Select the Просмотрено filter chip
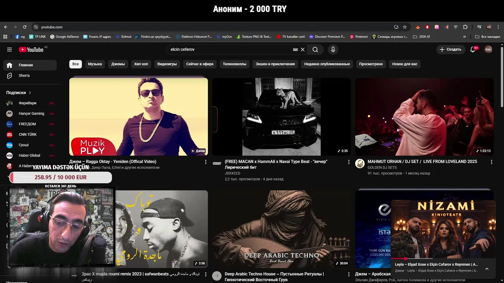Screen dimensions: 504x283 pos(371,64)
